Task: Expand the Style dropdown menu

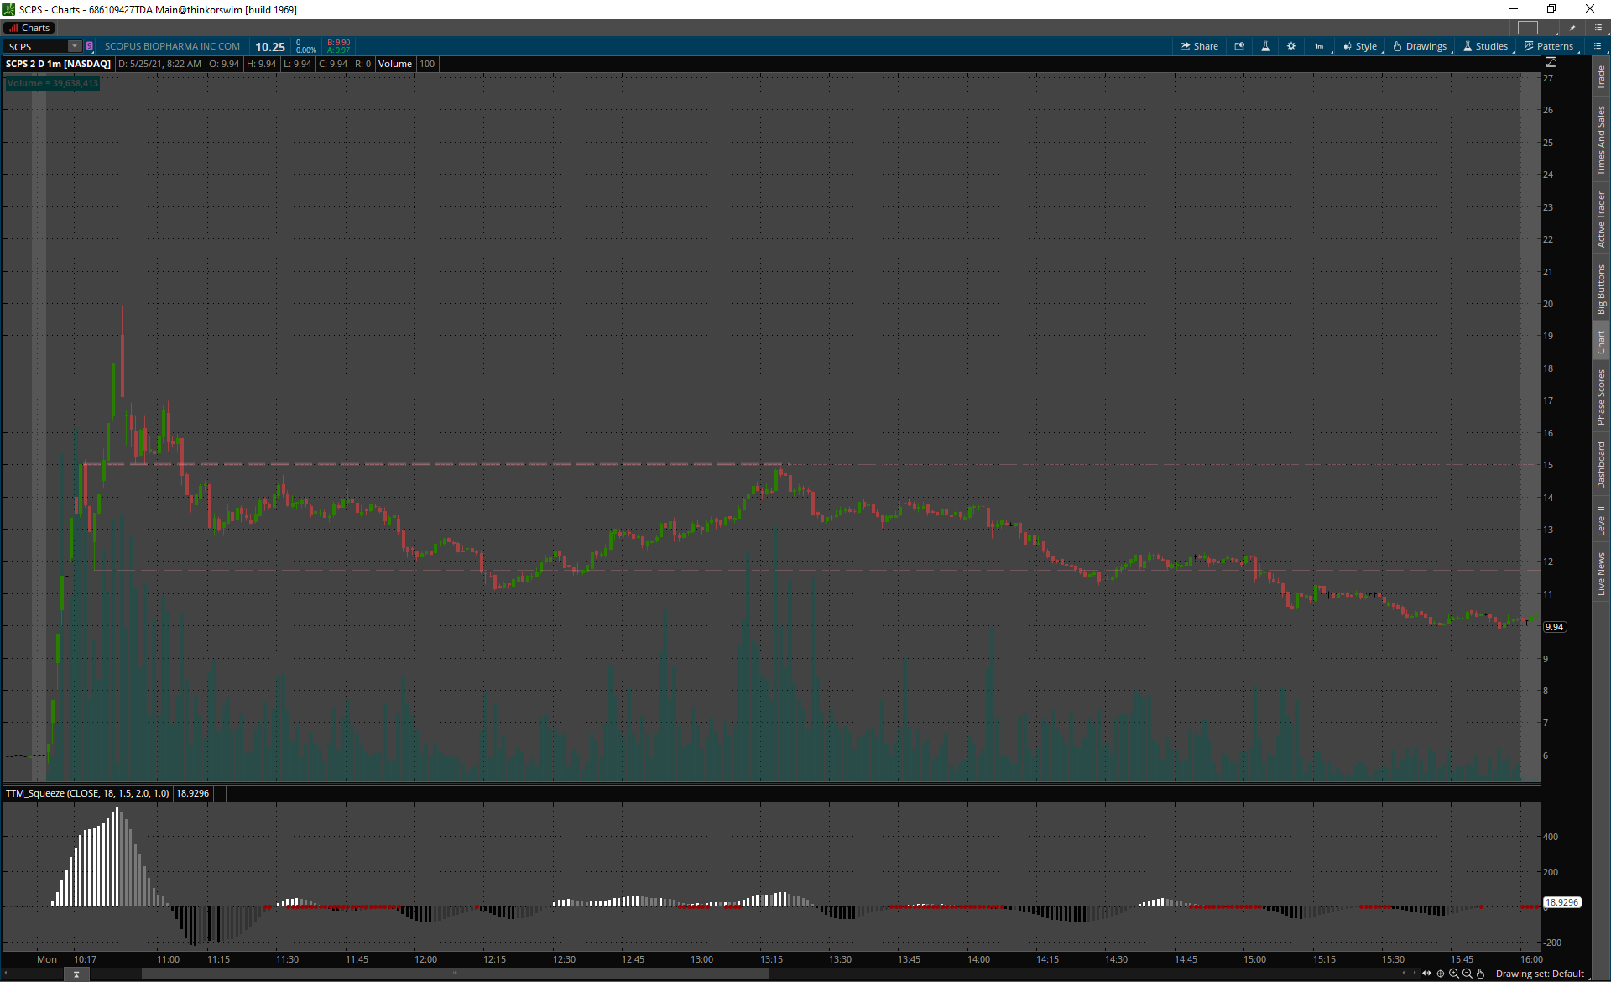Action: [x=1360, y=46]
